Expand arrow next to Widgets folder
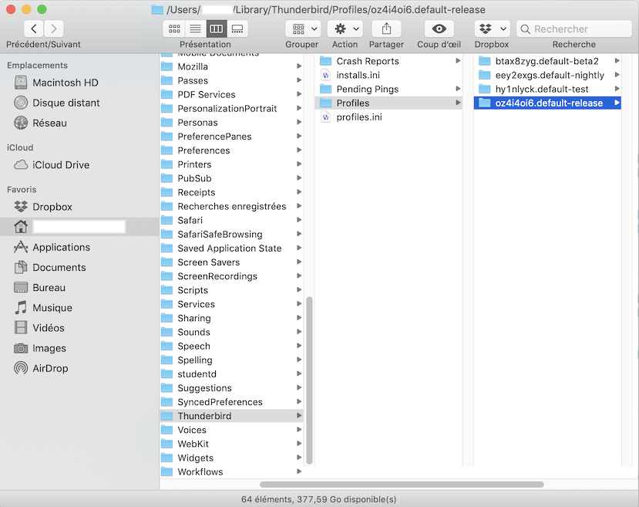Viewport: 639px width, 507px height. (x=299, y=458)
